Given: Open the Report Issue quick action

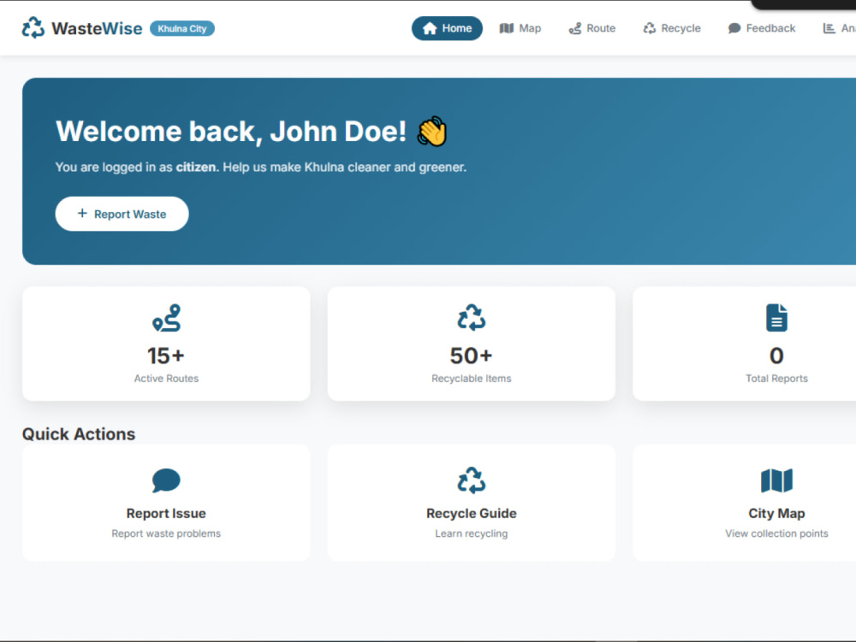Looking at the screenshot, I should point(166,503).
